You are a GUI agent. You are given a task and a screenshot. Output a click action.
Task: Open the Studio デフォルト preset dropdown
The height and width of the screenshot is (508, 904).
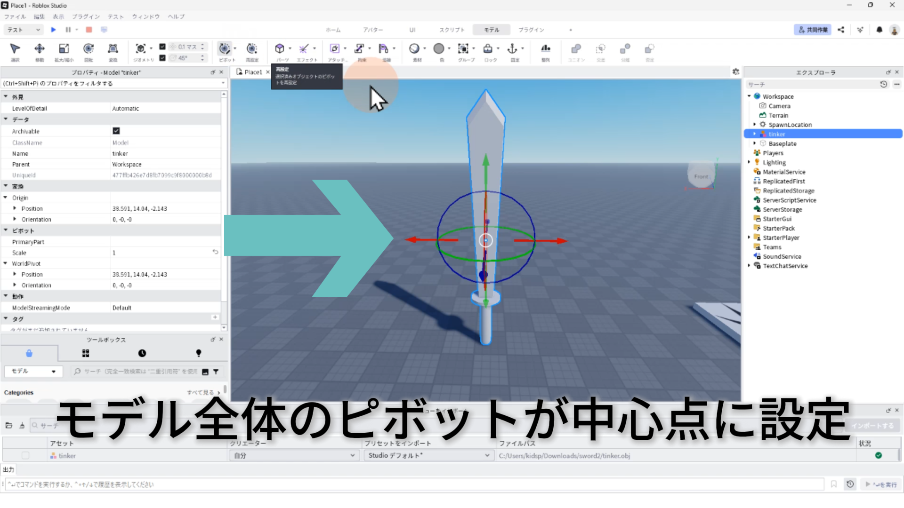428,455
